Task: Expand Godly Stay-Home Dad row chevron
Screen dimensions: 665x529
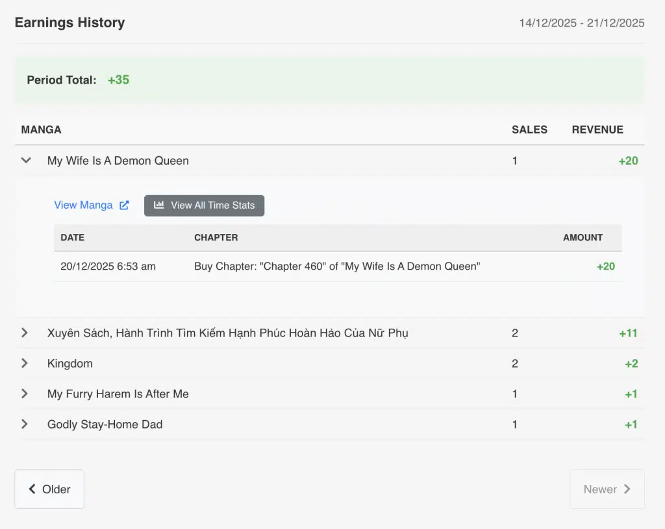Action: coord(25,425)
